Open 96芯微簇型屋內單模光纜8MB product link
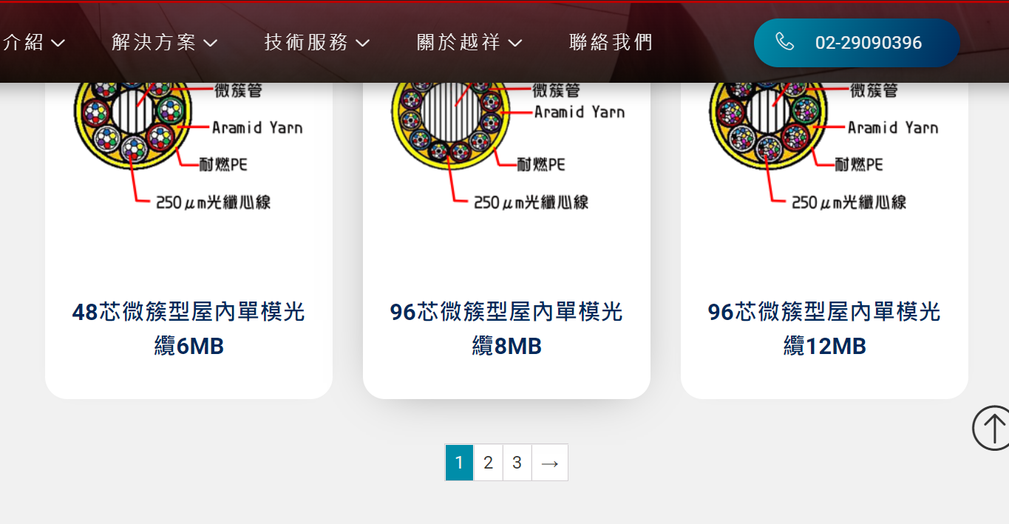 tap(506, 329)
